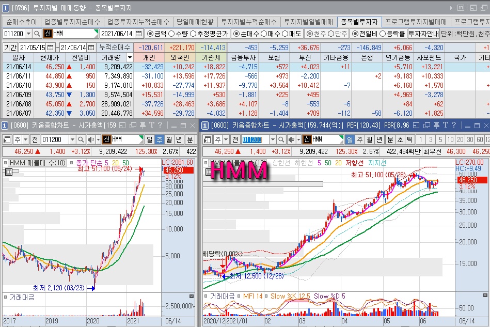
Task: Select the 천주 radio button
Action: point(310,34)
